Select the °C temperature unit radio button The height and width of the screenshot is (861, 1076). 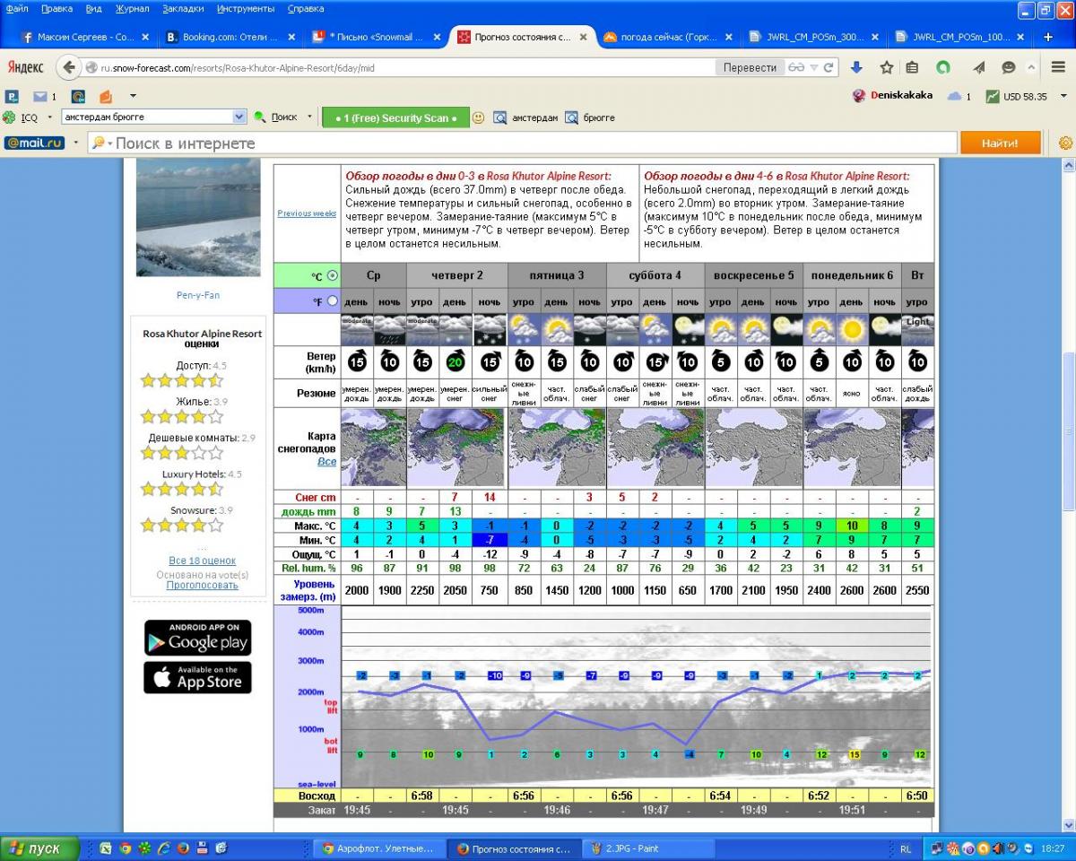pos(333,275)
